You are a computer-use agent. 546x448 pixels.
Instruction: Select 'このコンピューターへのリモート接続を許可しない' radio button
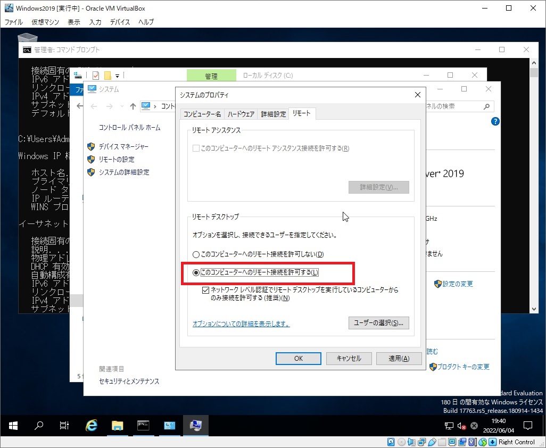pos(196,254)
